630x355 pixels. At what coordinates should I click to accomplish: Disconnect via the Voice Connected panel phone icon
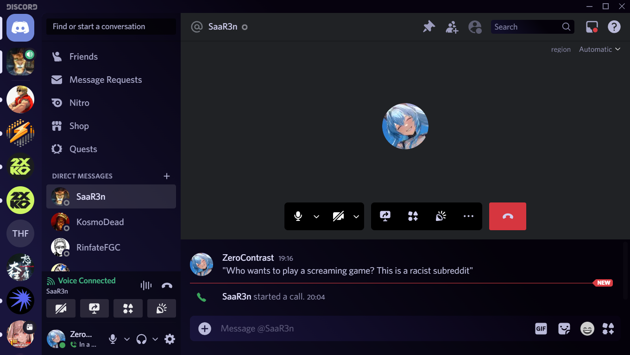coord(167,286)
